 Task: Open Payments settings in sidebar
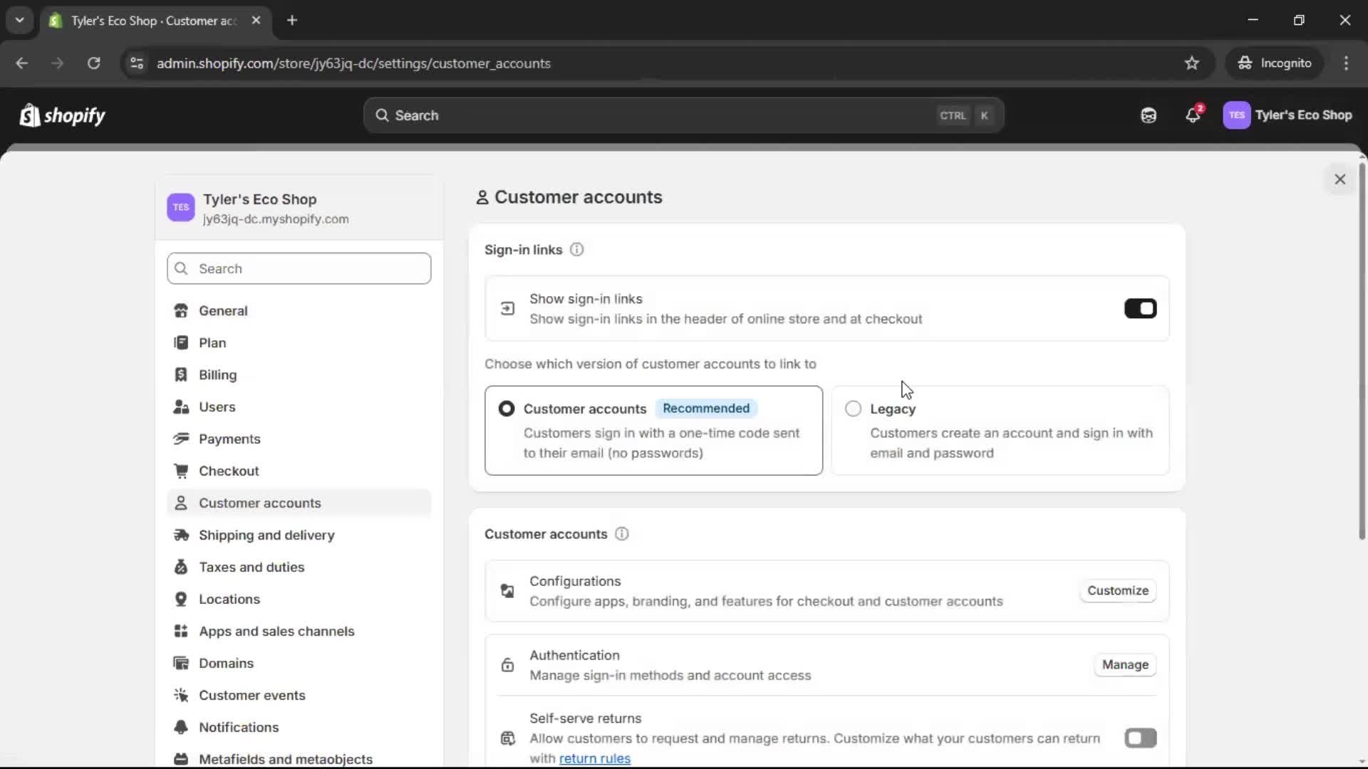pyautogui.click(x=229, y=439)
